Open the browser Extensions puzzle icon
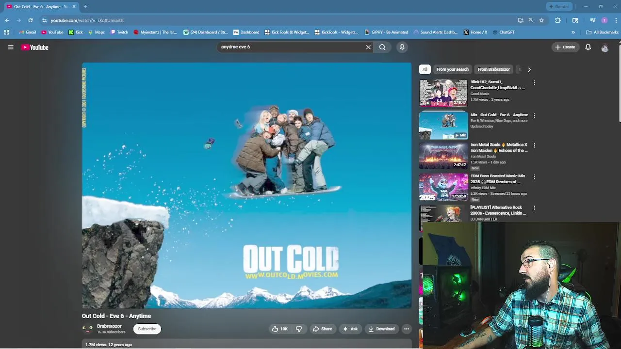Screen dimensions: 621x349 (558, 20)
